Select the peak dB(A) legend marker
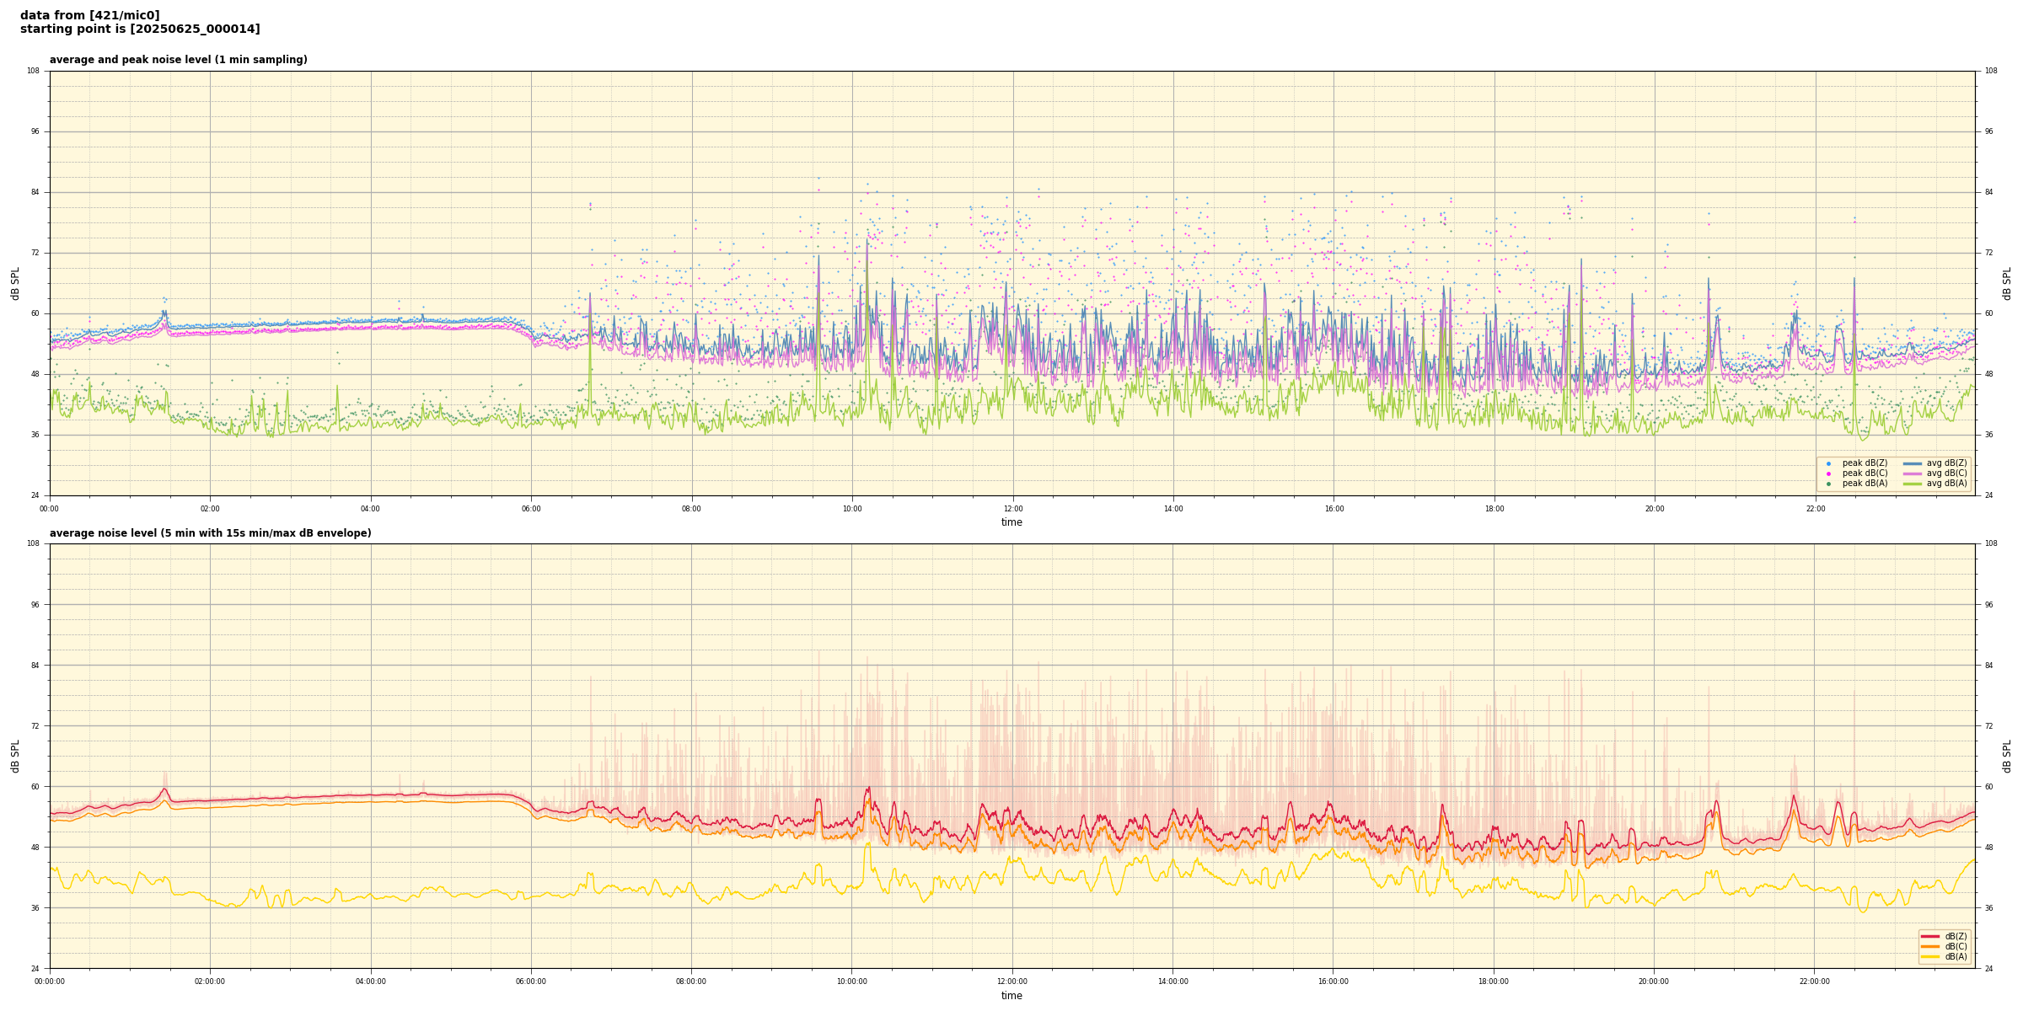 click(x=1828, y=484)
